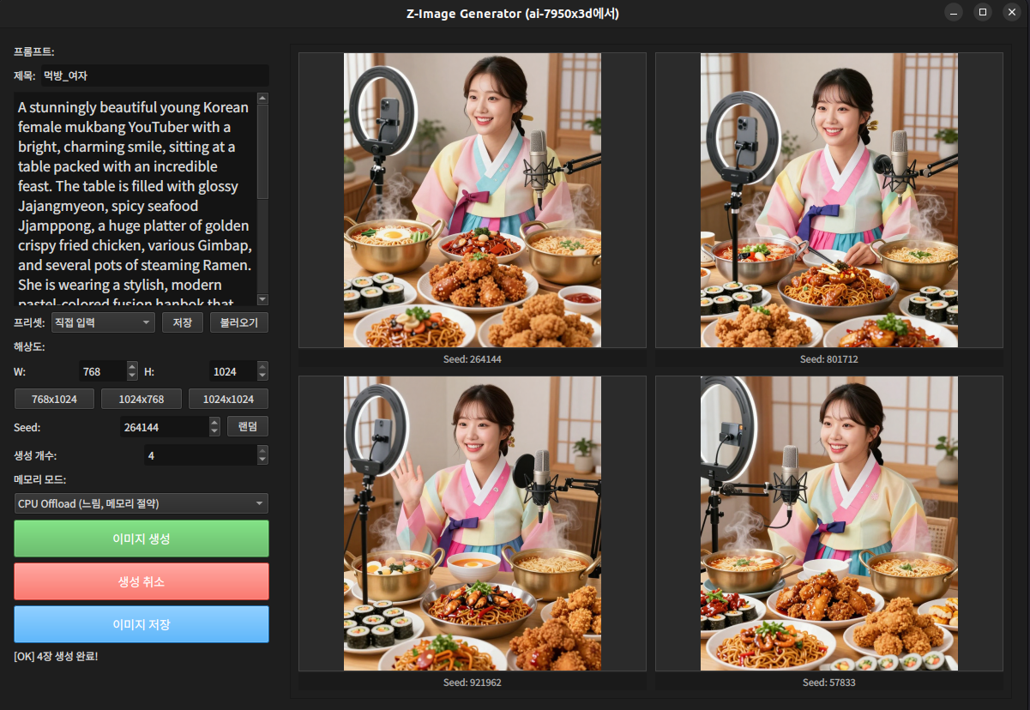Choose the 1024x1024 resolution preset
The image size is (1030, 710).
pyautogui.click(x=228, y=399)
